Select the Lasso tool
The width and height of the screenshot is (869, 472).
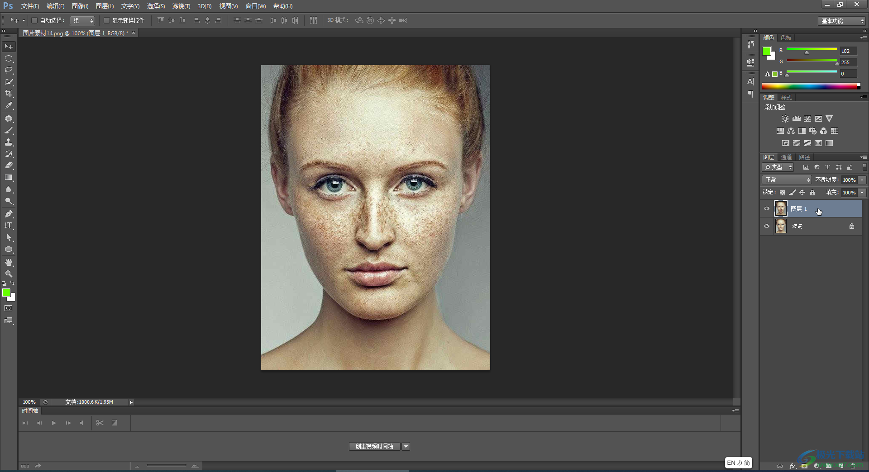(x=9, y=70)
